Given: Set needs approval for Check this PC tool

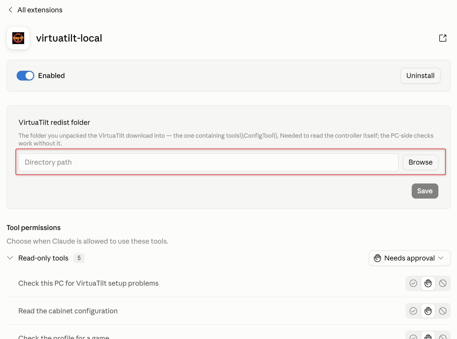Looking at the screenshot, I should coord(428,283).
